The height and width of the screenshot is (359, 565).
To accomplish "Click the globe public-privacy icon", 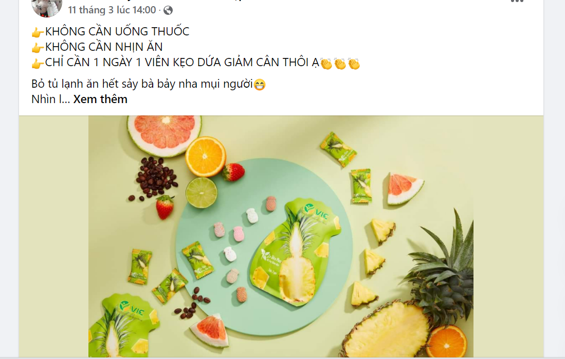I will [x=168, y=10].
